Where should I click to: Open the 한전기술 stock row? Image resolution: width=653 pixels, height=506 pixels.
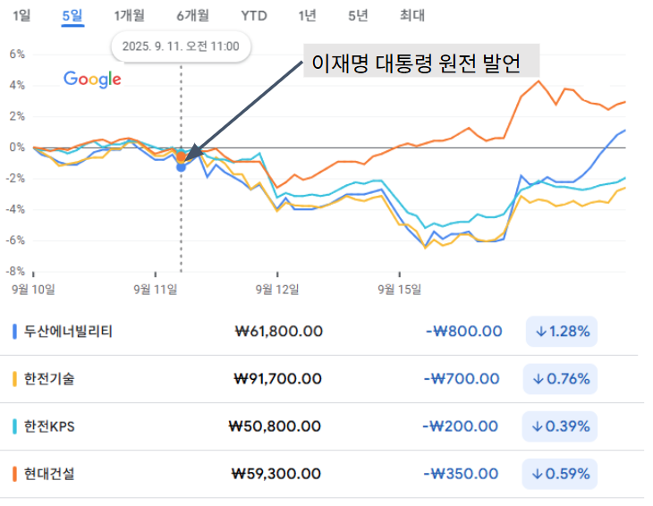pyautogui.click(x=49, y=378)
